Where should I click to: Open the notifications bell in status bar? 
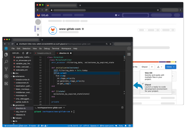coord(126,126)
